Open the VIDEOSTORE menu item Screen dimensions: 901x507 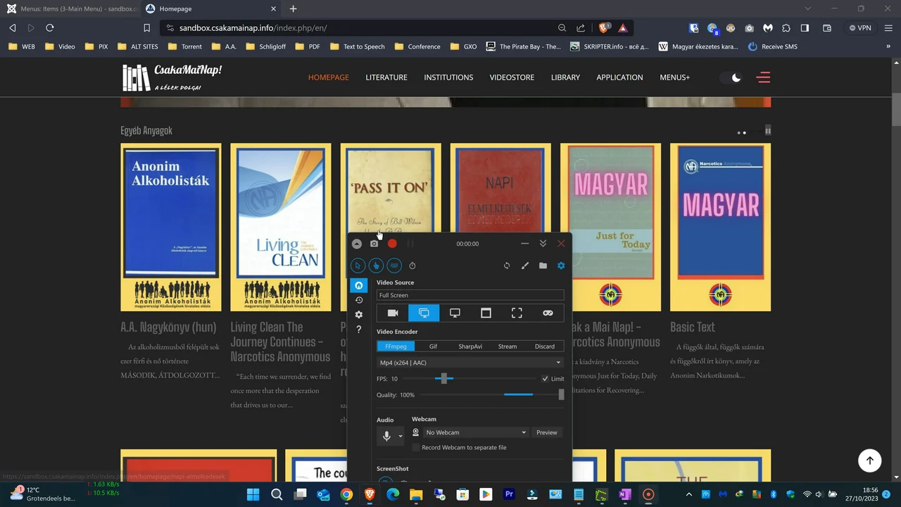coord(512,77)
